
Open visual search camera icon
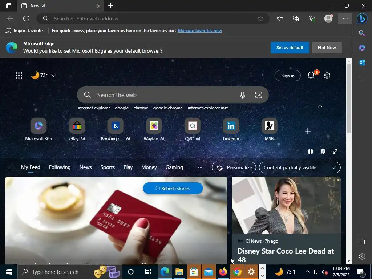pyautogui.click(x=258, y=95)
